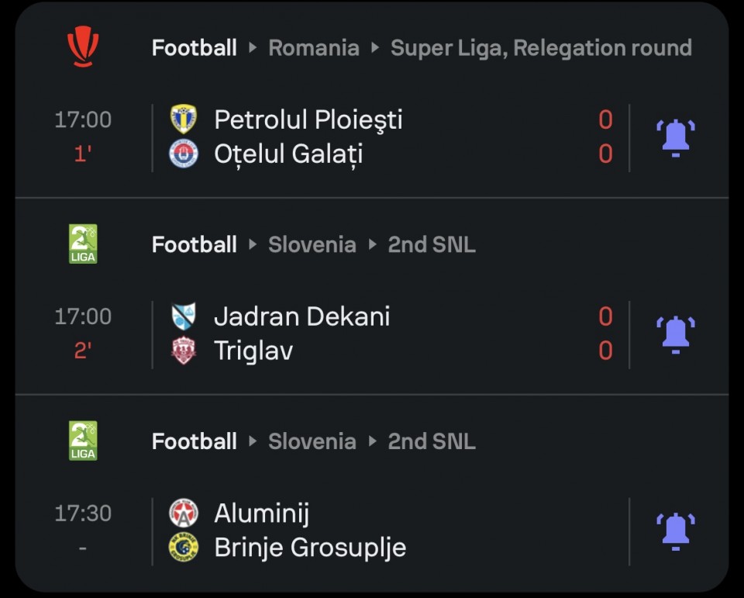The image size is (744, 598).
Task: Click the Brinje Grosuplje club crest
Action: pyautogui.click(x=184, y=548)
